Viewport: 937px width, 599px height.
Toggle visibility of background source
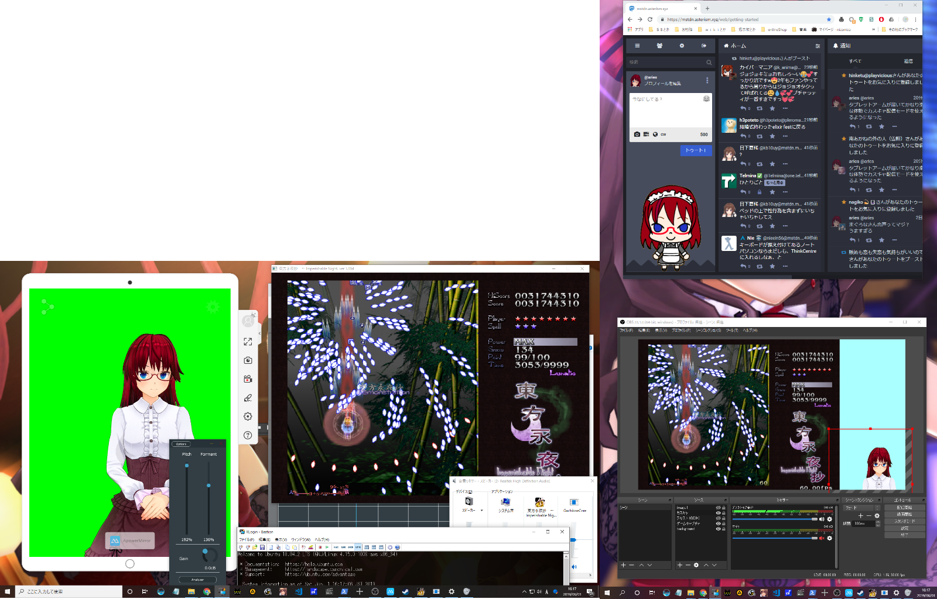pyautogui.click(x=718, y=529)
